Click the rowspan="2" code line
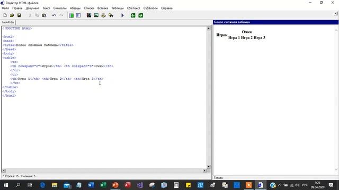This screenshot has width=339, height=190. [62, 66]
